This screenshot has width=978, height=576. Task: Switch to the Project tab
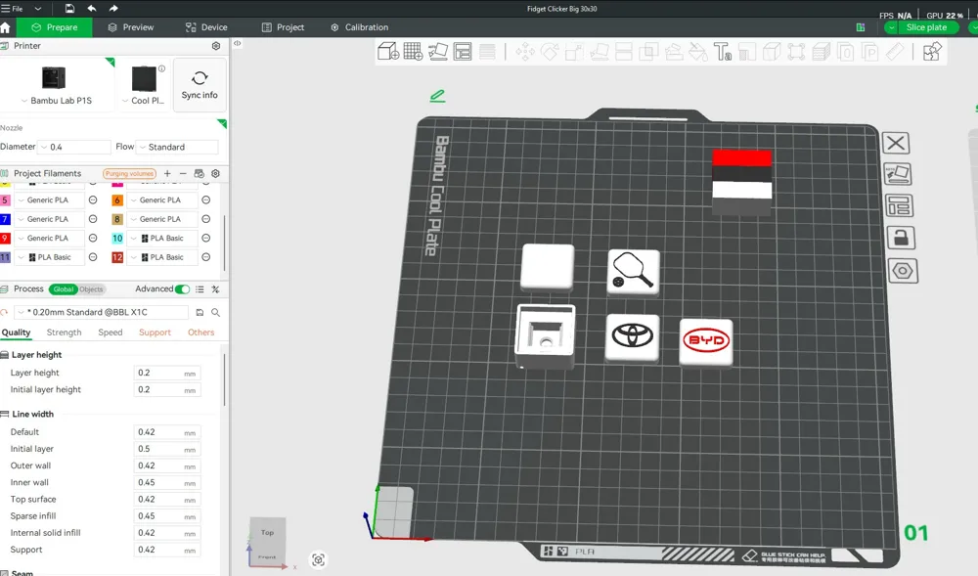pyautogui.click(x=284, y=27)
